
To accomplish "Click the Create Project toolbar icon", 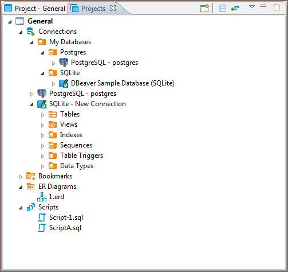I will pos(204,9).
